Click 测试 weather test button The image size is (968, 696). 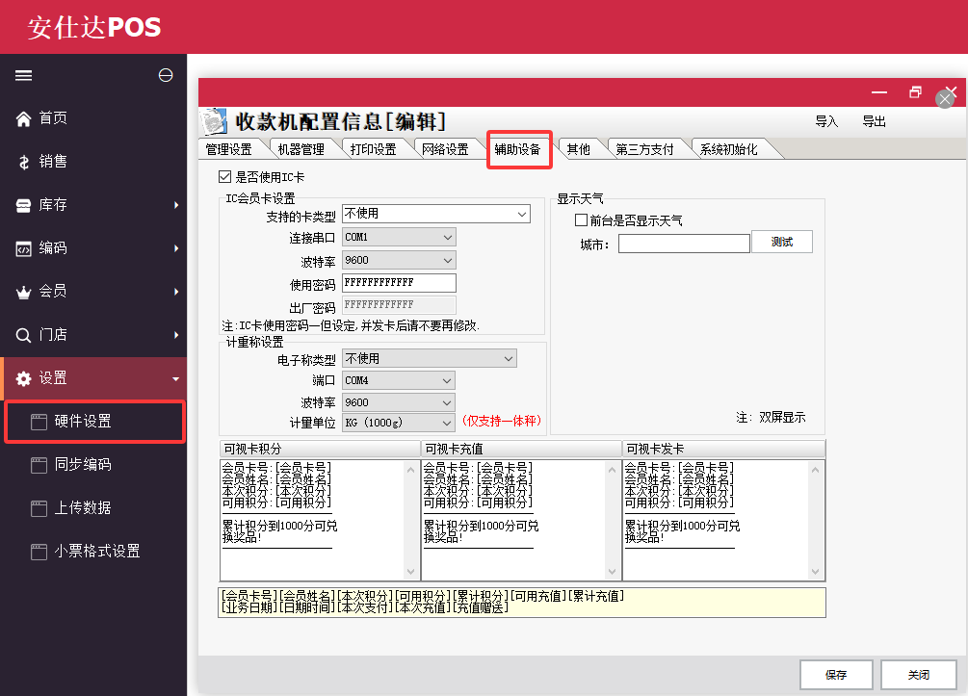pos(782,242)
